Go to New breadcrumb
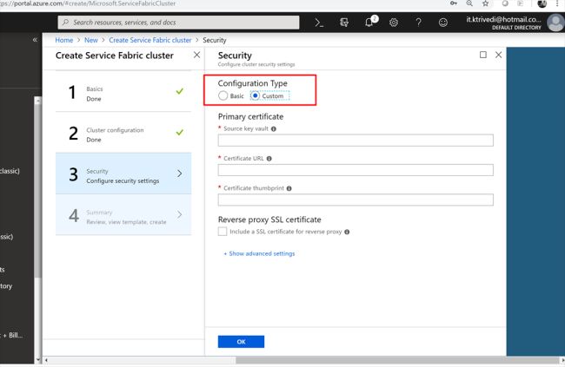This screenshot has width=565, height=367. pyautogui.click(x=91, y=40)
